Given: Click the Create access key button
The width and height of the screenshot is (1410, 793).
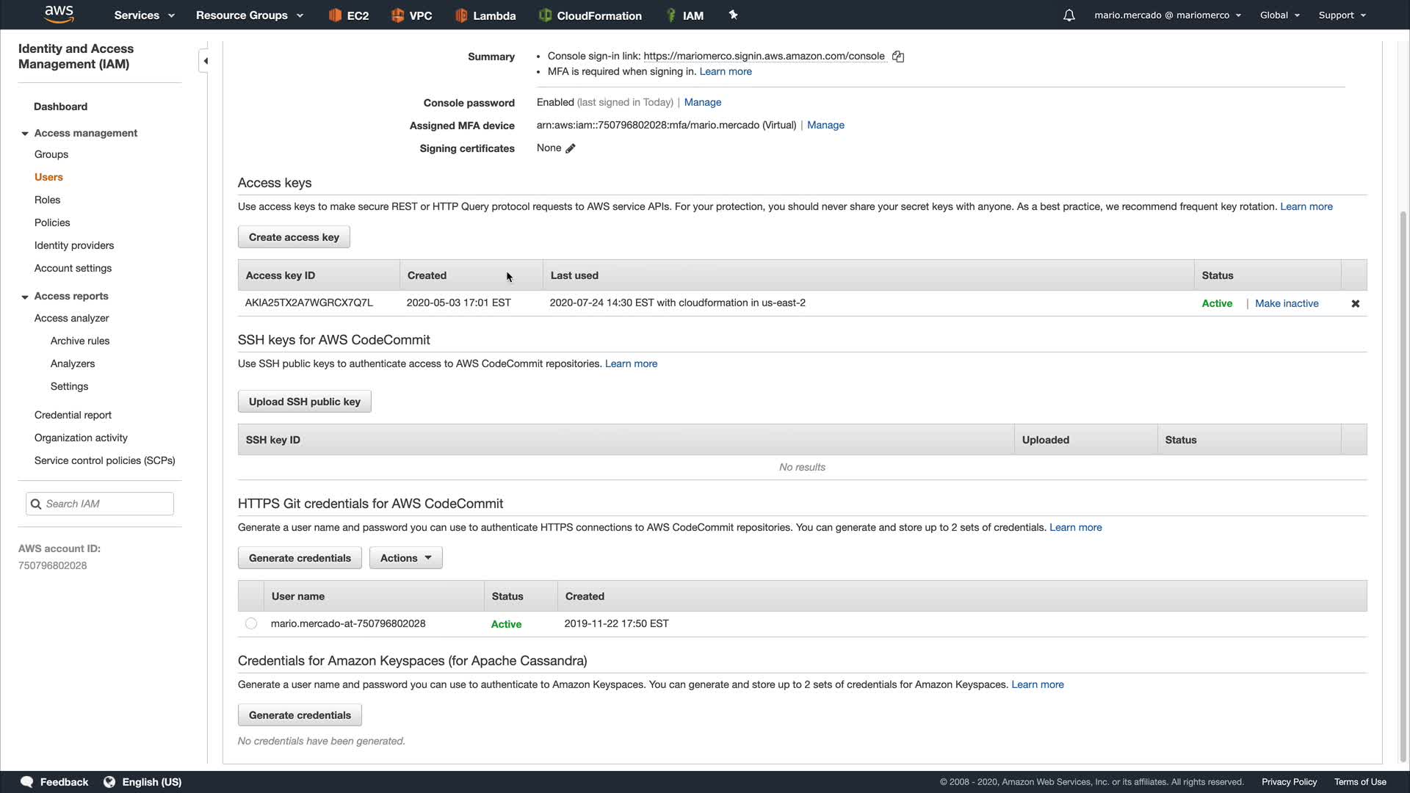Looking at the screenshot, I should tap(294, 237).
